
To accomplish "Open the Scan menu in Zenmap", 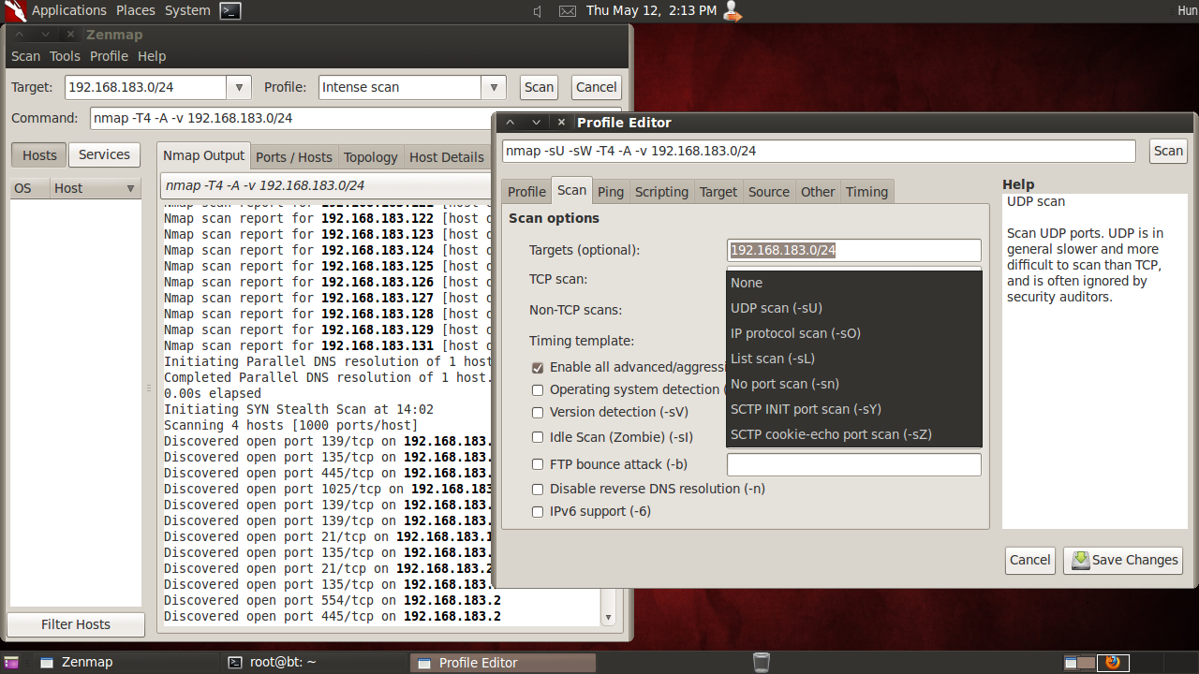I will [25, 56].
